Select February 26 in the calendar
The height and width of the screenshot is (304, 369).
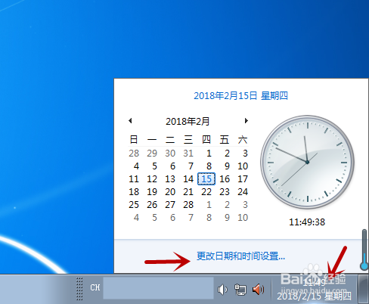tap(152, 205)
